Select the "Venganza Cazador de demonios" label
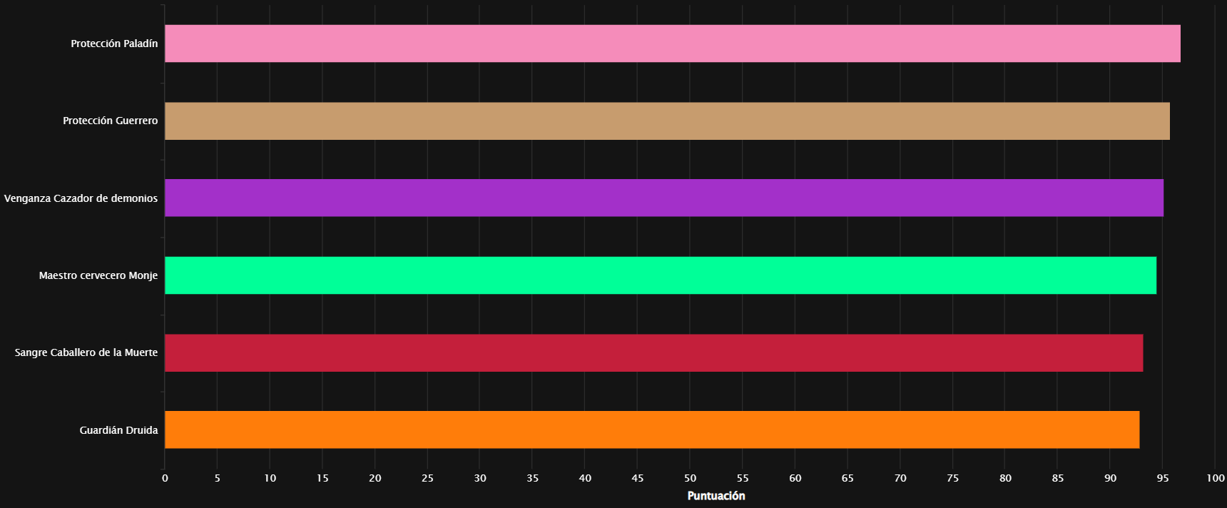 click(81, 198)
